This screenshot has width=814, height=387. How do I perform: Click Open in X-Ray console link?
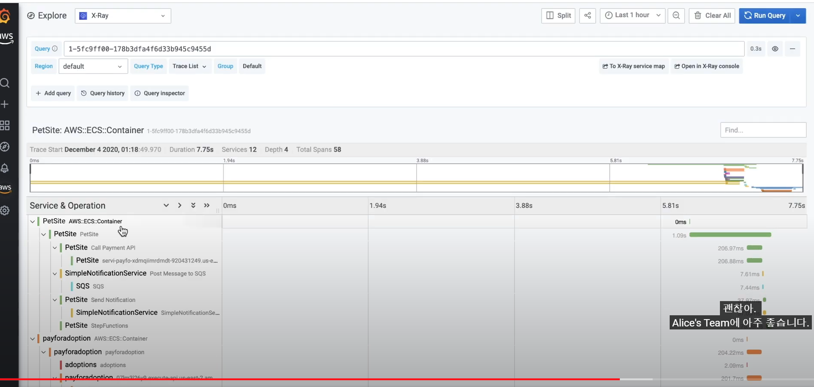tap(707, 66)
